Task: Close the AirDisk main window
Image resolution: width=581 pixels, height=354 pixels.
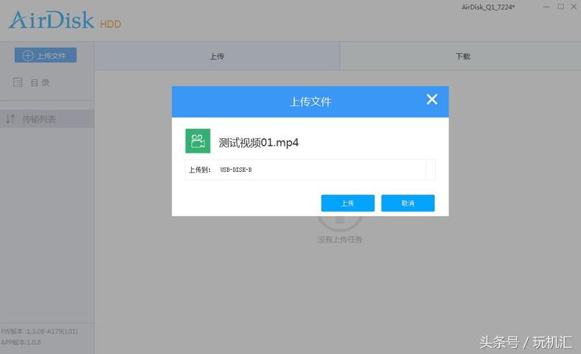Action: pos(574,7)
